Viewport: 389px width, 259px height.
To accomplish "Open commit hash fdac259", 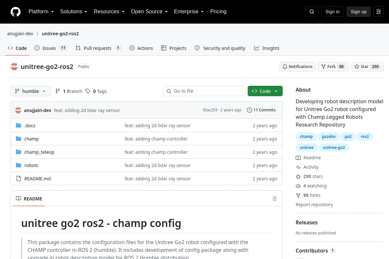I will pyautogui.click(x=210, y=110).
